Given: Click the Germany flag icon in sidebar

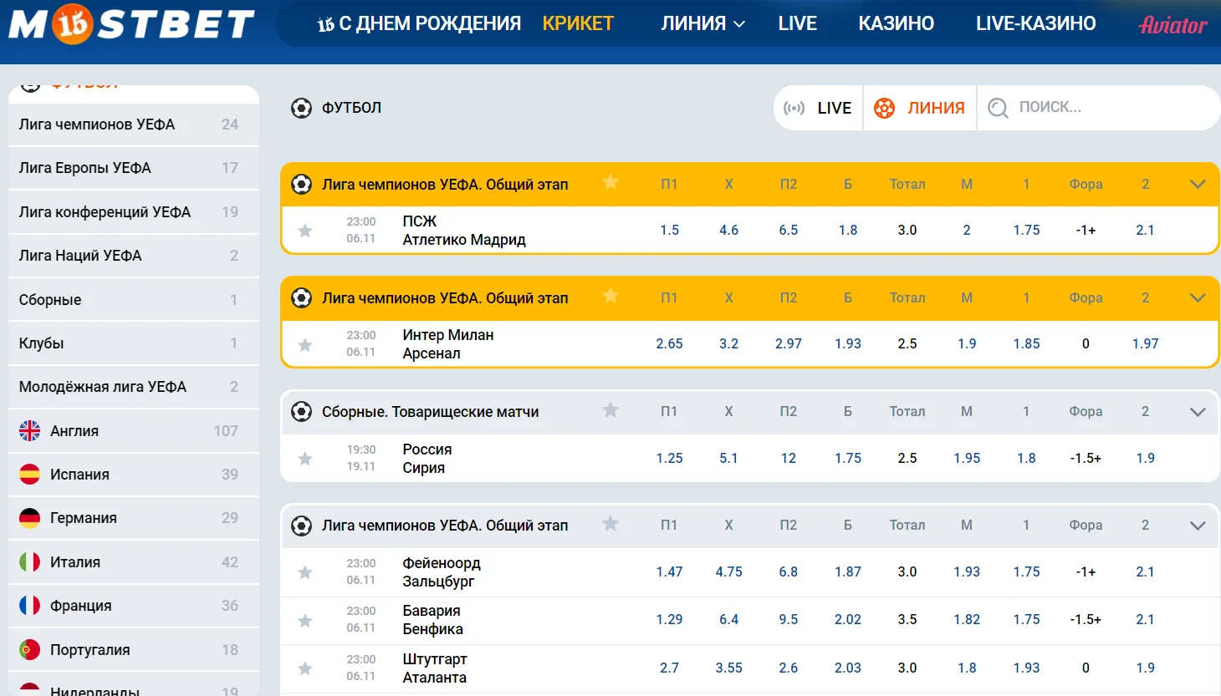Looking at the screenshot, I should point(30,518).
